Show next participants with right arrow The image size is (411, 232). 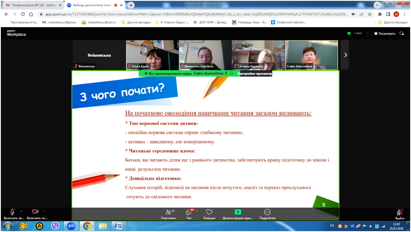[x=345, y=55]
